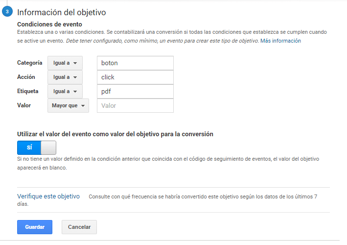Click the 'Categoría' row label
Screen dimensions: 347x245
[x=30, y=63]
